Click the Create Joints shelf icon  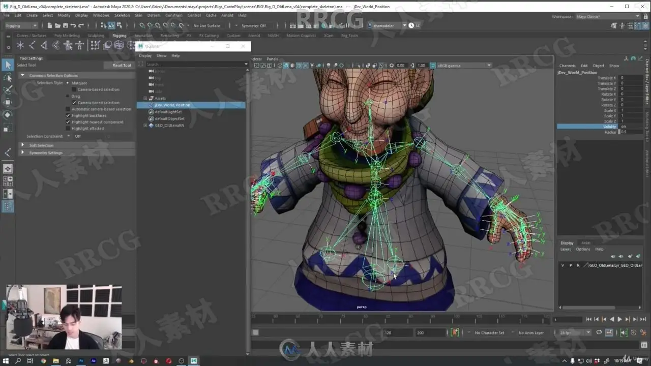point(32,46)
